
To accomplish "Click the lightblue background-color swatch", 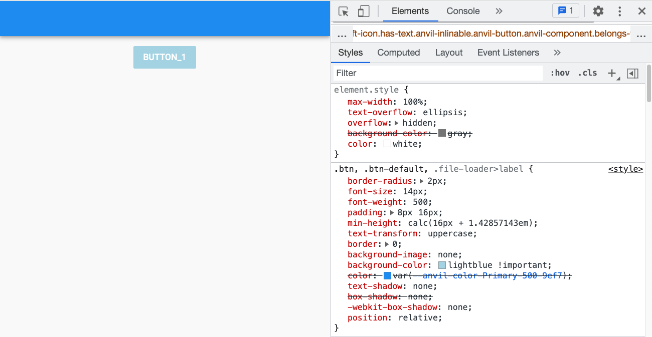I will (x=442, y=265).
